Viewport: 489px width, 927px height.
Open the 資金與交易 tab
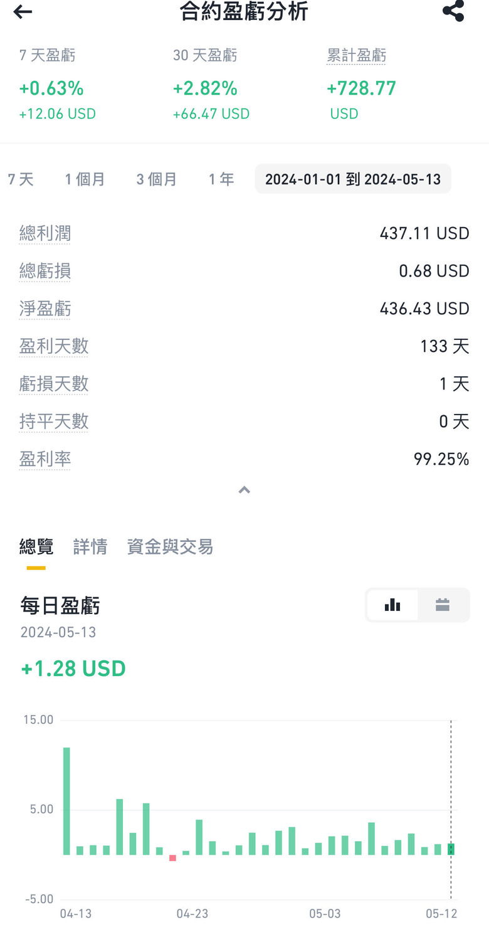click(x=170, y=547)
